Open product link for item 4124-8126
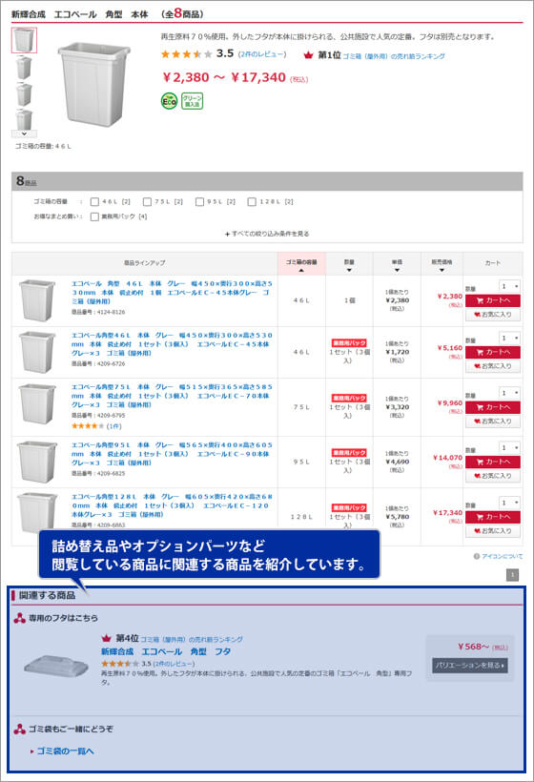 [172, 292]
